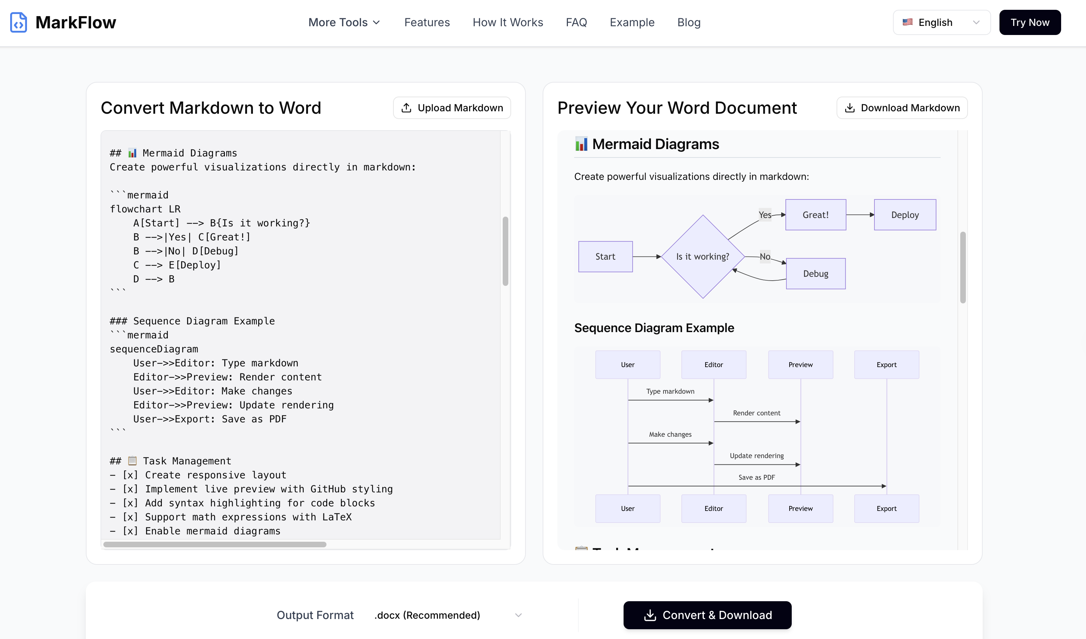1086x639 pixels.
Task: Click the download icon in Download Markdown
Action: (850, 108)
